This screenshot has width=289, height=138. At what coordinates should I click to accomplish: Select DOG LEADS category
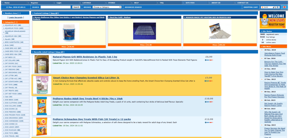12,127
